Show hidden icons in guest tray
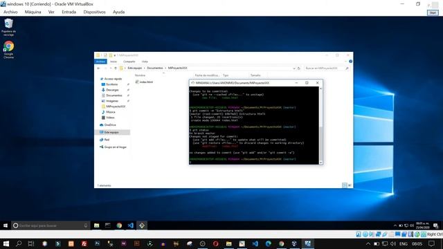This screenshot has width=443, height=249. pos(395,225)
